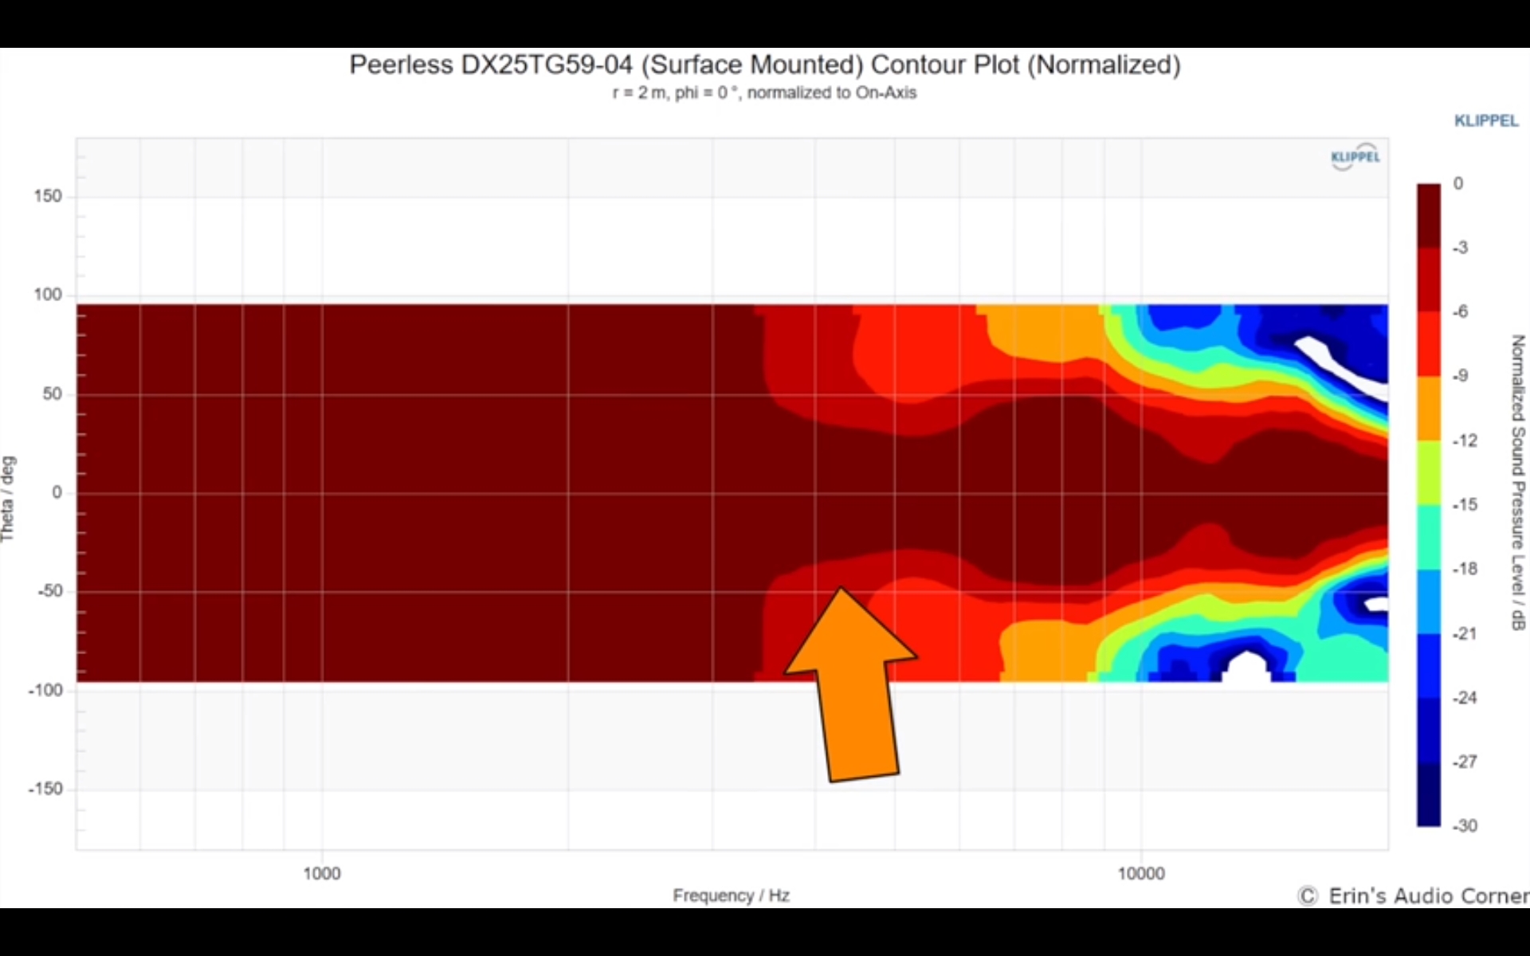Click the colorbar label '-6'
The height and width of the screenshot is (956, 1530).
pos(1460,311)
